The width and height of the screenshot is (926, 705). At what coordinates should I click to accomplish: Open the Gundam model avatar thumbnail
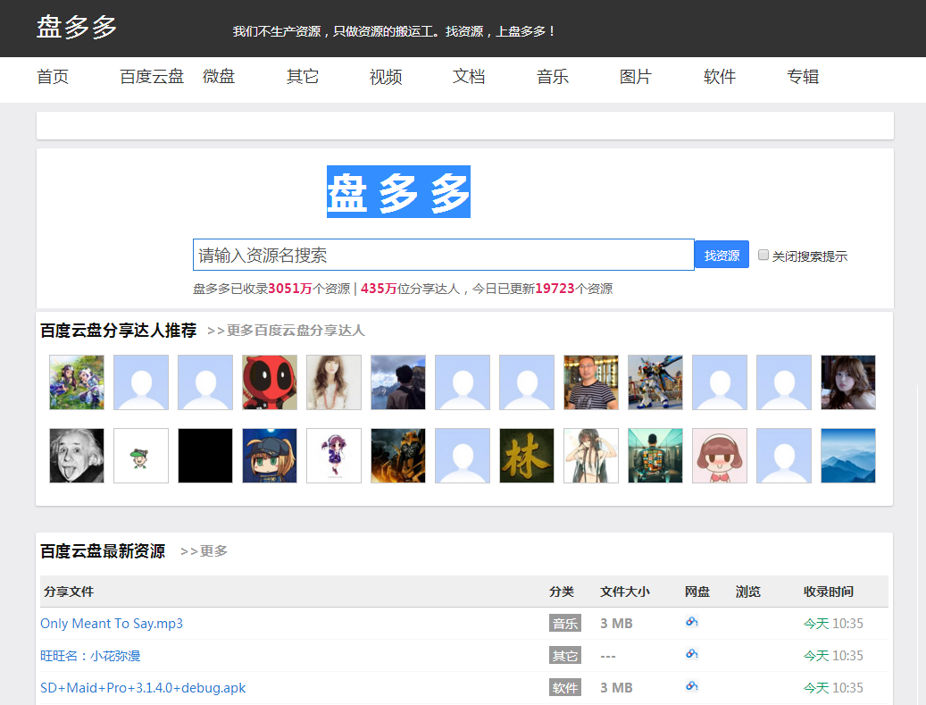coord(655,382)
